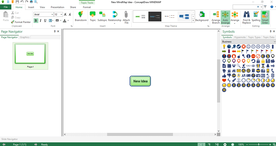
Task: Click the Print icon in quick access toolbar
Action: click(x=31, y=2)
